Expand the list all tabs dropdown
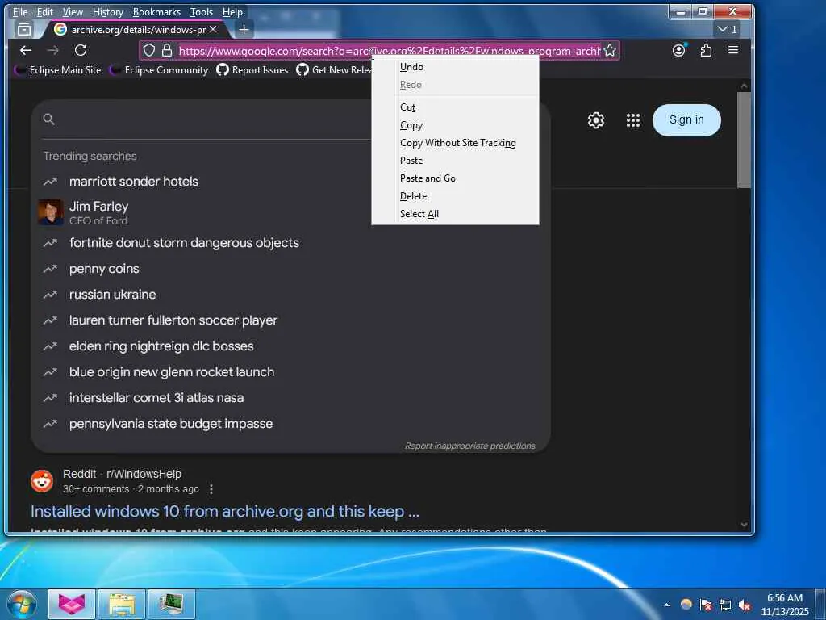This screenshot has width=826, height=620. [x=728, y=30]
